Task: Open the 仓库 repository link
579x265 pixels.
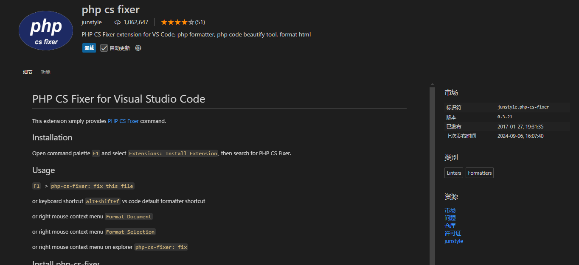Action: [450, 226]
